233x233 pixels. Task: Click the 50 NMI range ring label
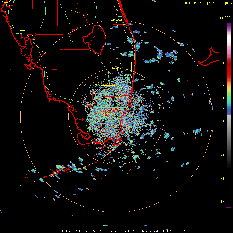116,68
